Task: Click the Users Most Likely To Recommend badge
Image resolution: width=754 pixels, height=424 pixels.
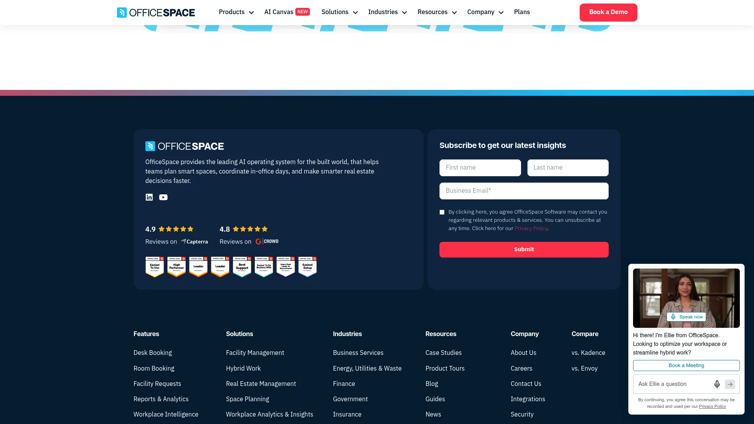Action: coord(285,267)
